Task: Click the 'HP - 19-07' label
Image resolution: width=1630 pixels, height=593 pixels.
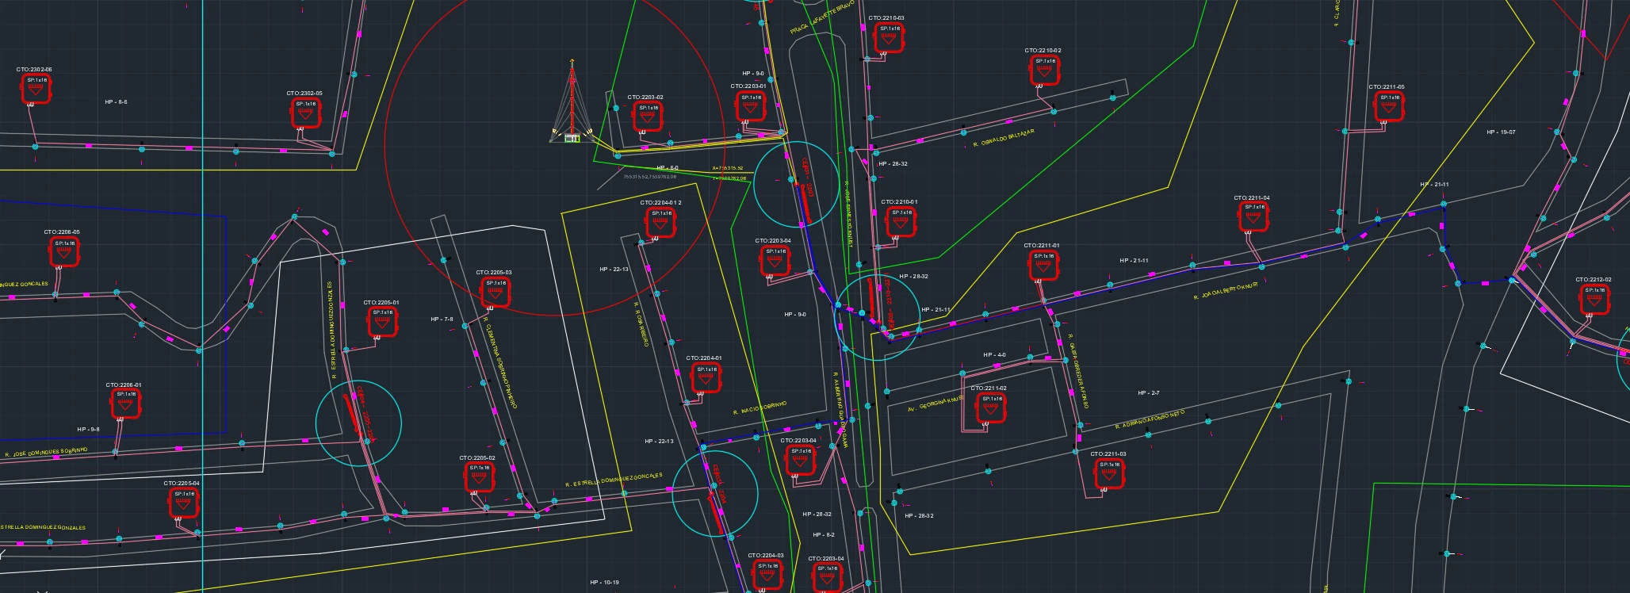Action: click(1501, 132)
